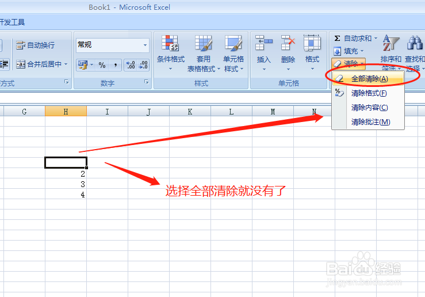This screenshot has height=297, width=425.
Task: Apply comma style number format
Action: (x=116, y=65)
